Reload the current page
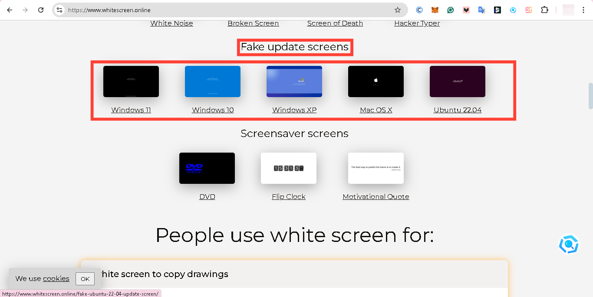The height and width of the screenshot is (297, 593). (x=41, y=10)
